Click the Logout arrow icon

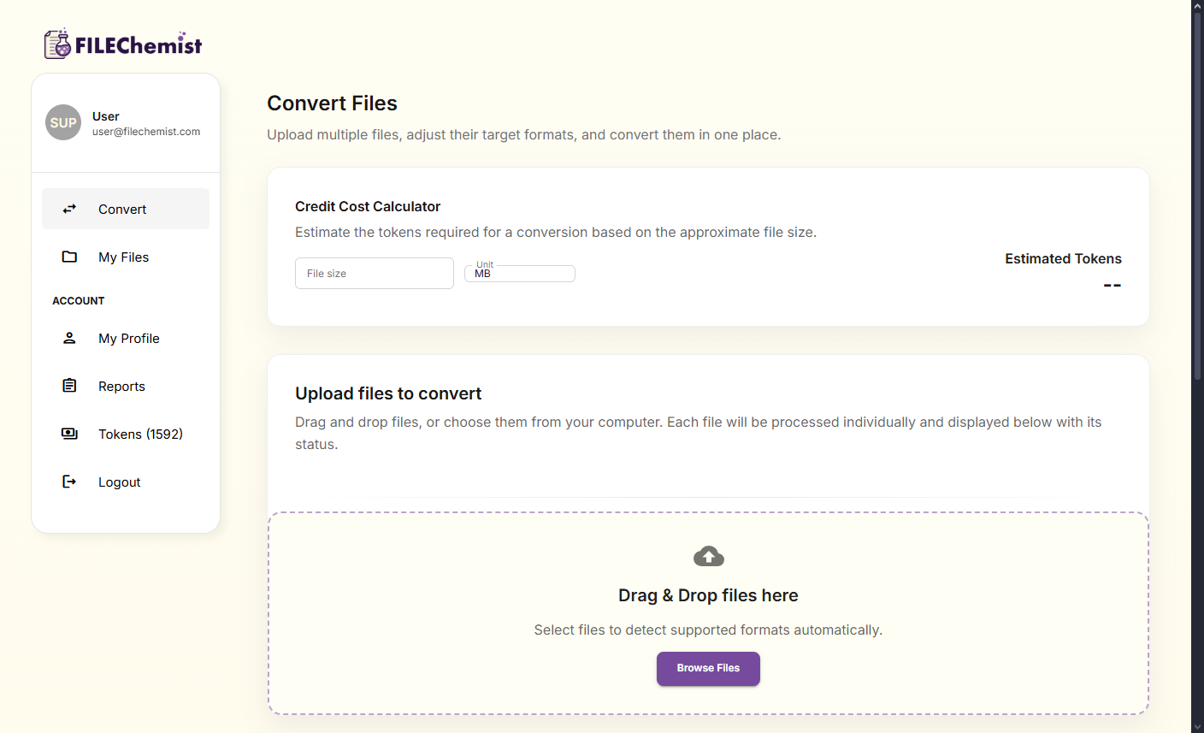point(69,482)
